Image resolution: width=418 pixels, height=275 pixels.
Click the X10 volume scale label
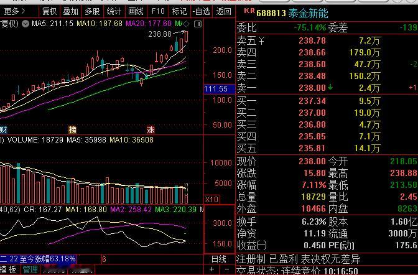211,199
